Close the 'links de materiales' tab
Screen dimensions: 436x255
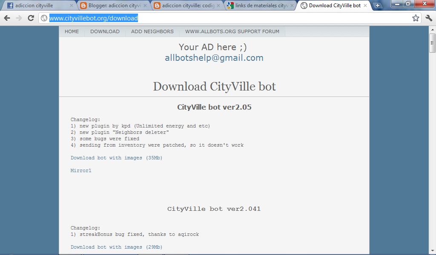click(x=292, y=6)
